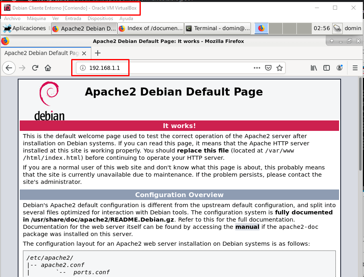Screen dimensions: 364x277
Task: Toggle the Firefox sidebar view
Action: point(327,68)
